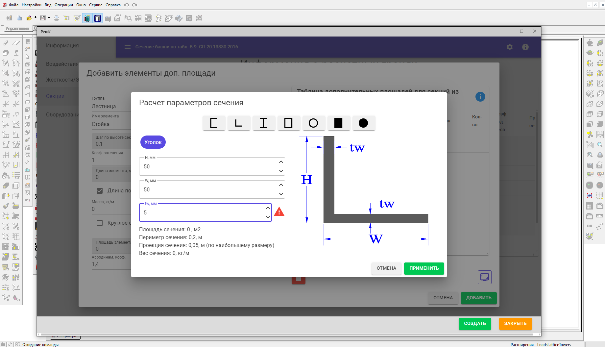This screenshot has width=605, height=347.
Task: Select the angle (L-shape) section icon
Action: pos(239,123)
